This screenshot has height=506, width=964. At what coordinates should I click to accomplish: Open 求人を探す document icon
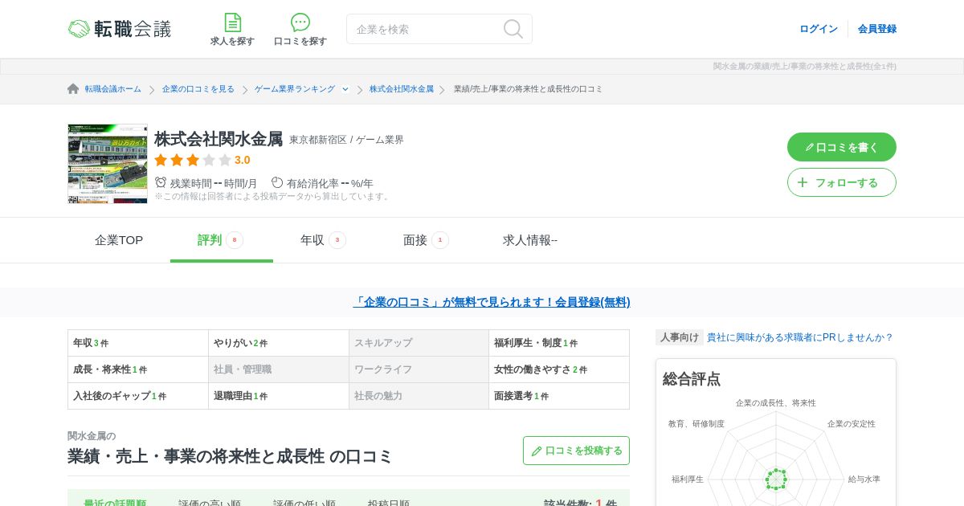(232, 22)
